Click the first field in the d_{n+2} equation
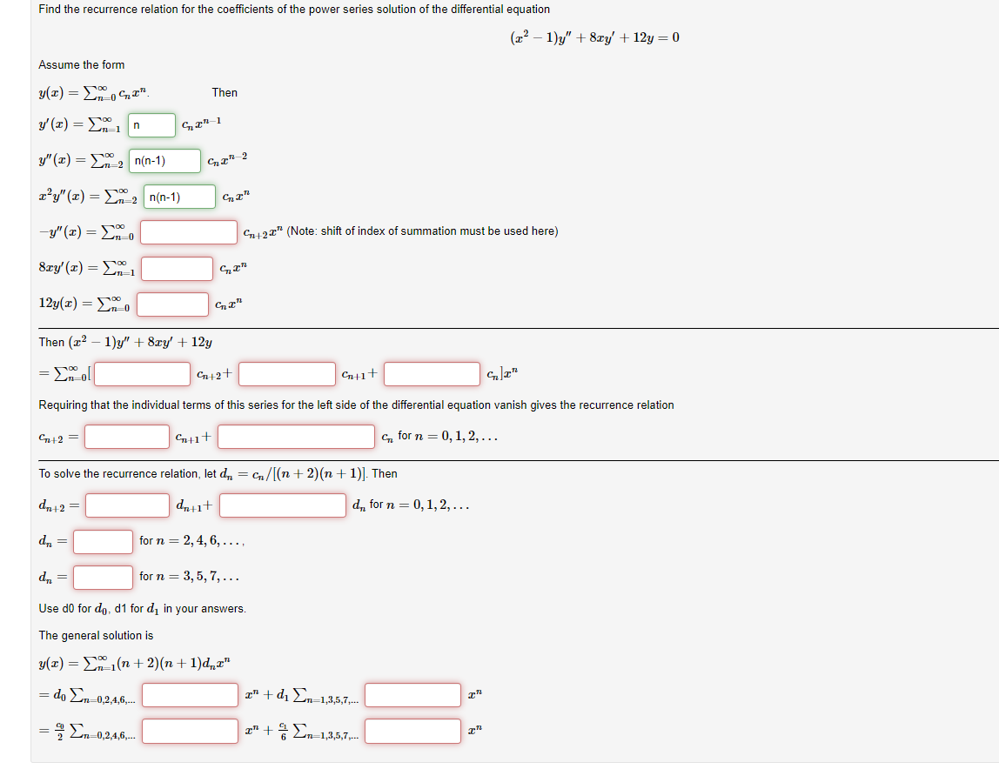This screenshot has height=769, width=999. point(124,505)
